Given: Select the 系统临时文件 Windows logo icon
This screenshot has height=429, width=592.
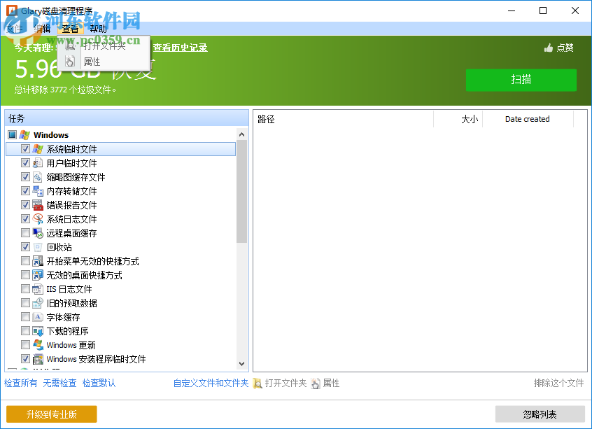Looking at the screenshot, I should coord(37,148).
